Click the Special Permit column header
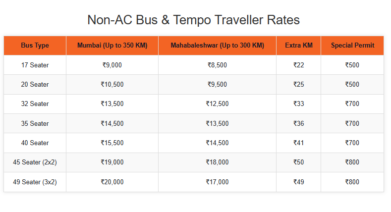The height and width of the screenshot is (212, 391). click(x=352, y=46)
